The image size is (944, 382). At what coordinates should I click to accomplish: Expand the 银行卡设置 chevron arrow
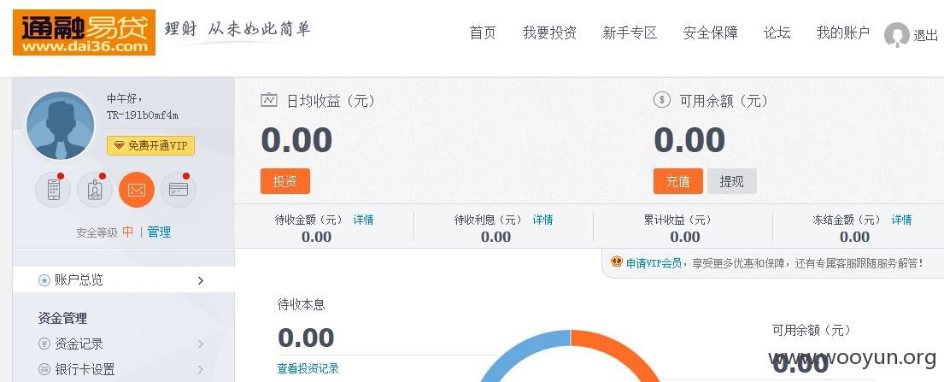point(201,369)
